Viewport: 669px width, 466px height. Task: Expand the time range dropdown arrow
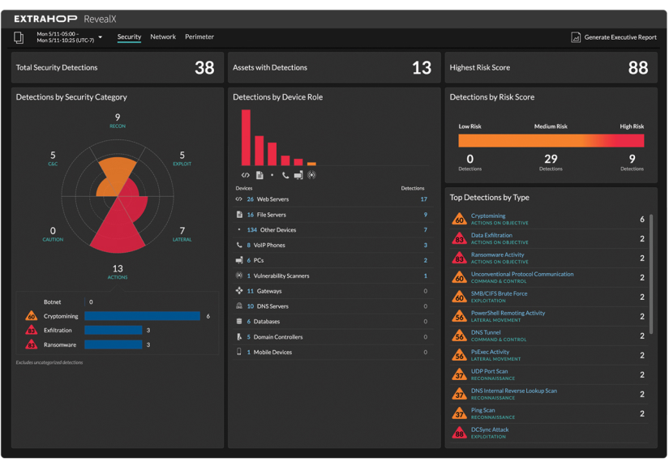click(101, 37)
